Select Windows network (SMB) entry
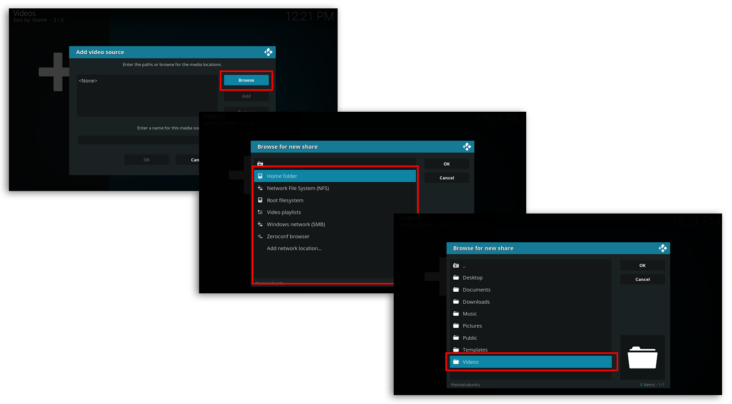732x404 pixels. [335, 224]
